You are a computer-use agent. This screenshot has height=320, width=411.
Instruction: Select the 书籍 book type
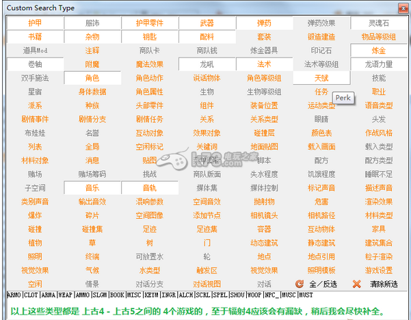[x=35, y=36]
